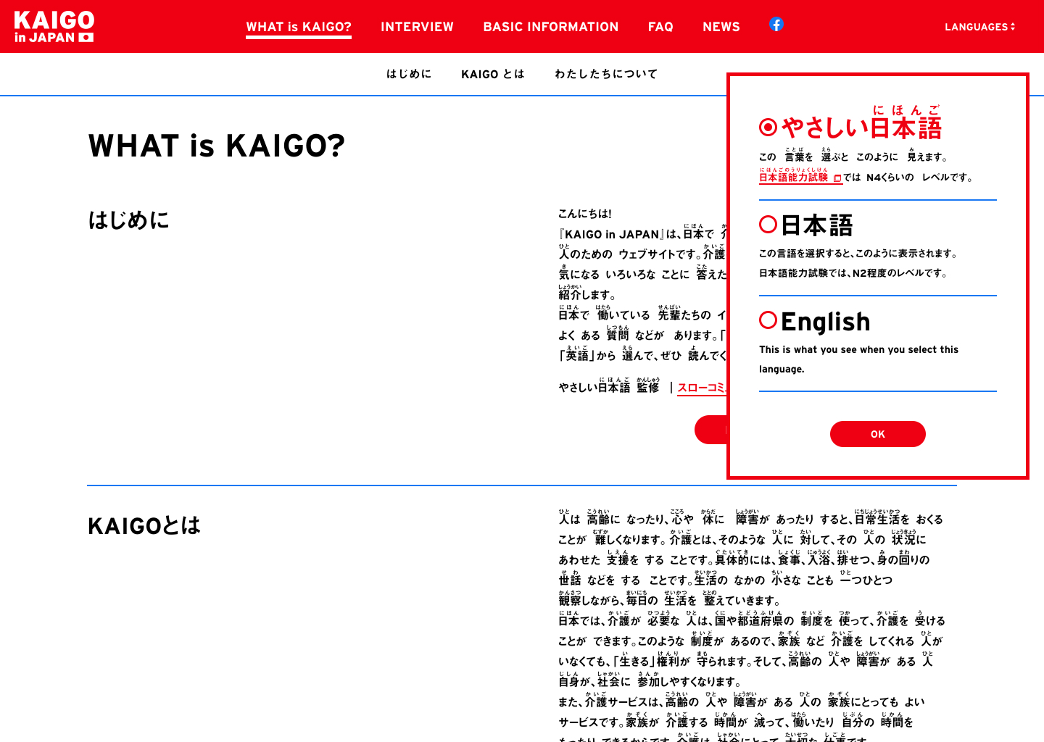Open the 日本語能力試験 link

793,178
